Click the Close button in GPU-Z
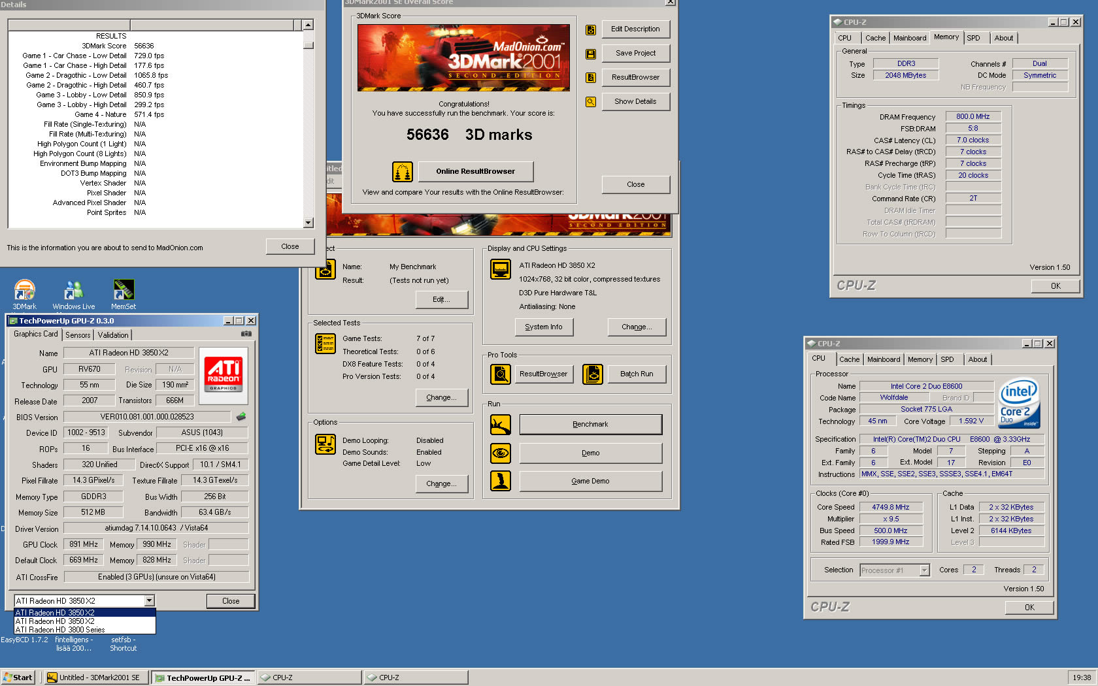 pyautogui.click(x=231, y=601)
